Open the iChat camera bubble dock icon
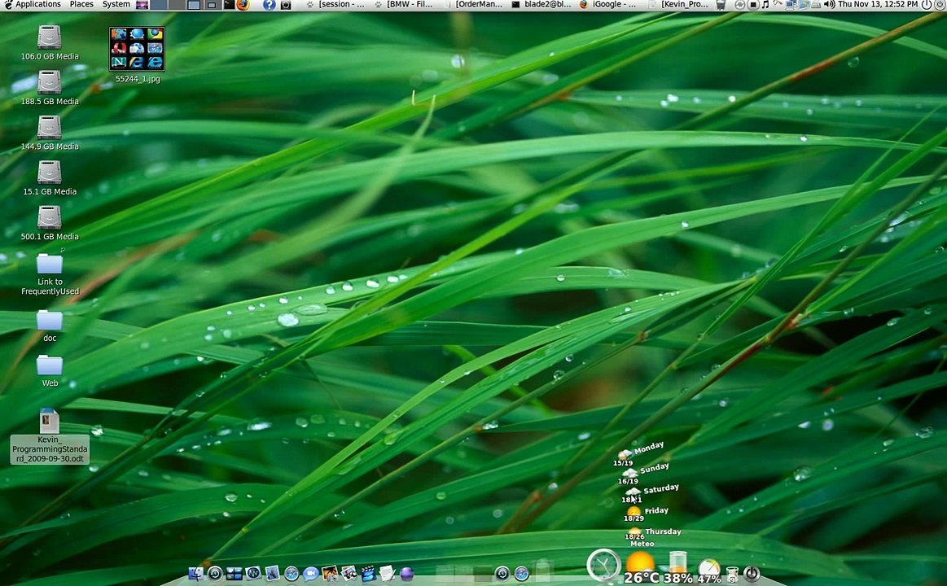947x586 pixels. pyautogui.click(x=311, y=574)
